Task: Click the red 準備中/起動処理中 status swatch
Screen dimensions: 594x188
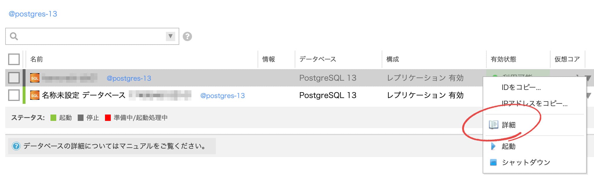Action: click(108, 118)
